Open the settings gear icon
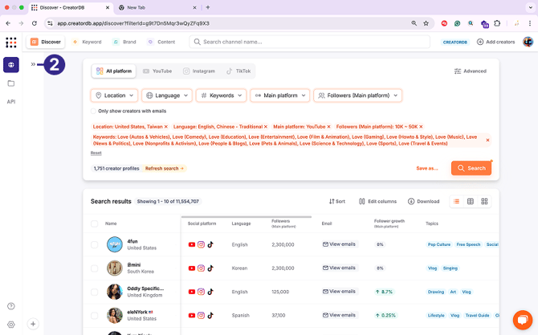This screenshot has height=335, width=538. tap(11, 325)
